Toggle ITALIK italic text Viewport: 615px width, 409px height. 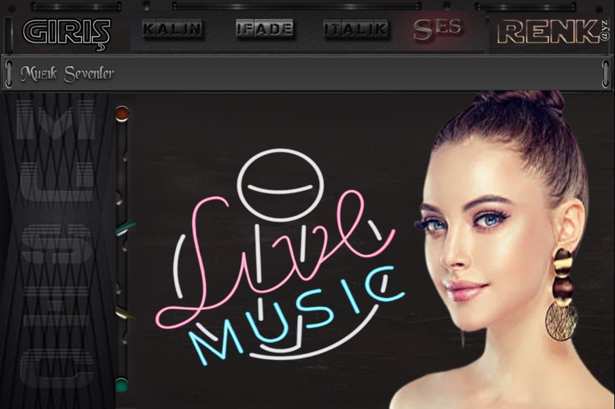pyautogui.click(x=356, y=29)
